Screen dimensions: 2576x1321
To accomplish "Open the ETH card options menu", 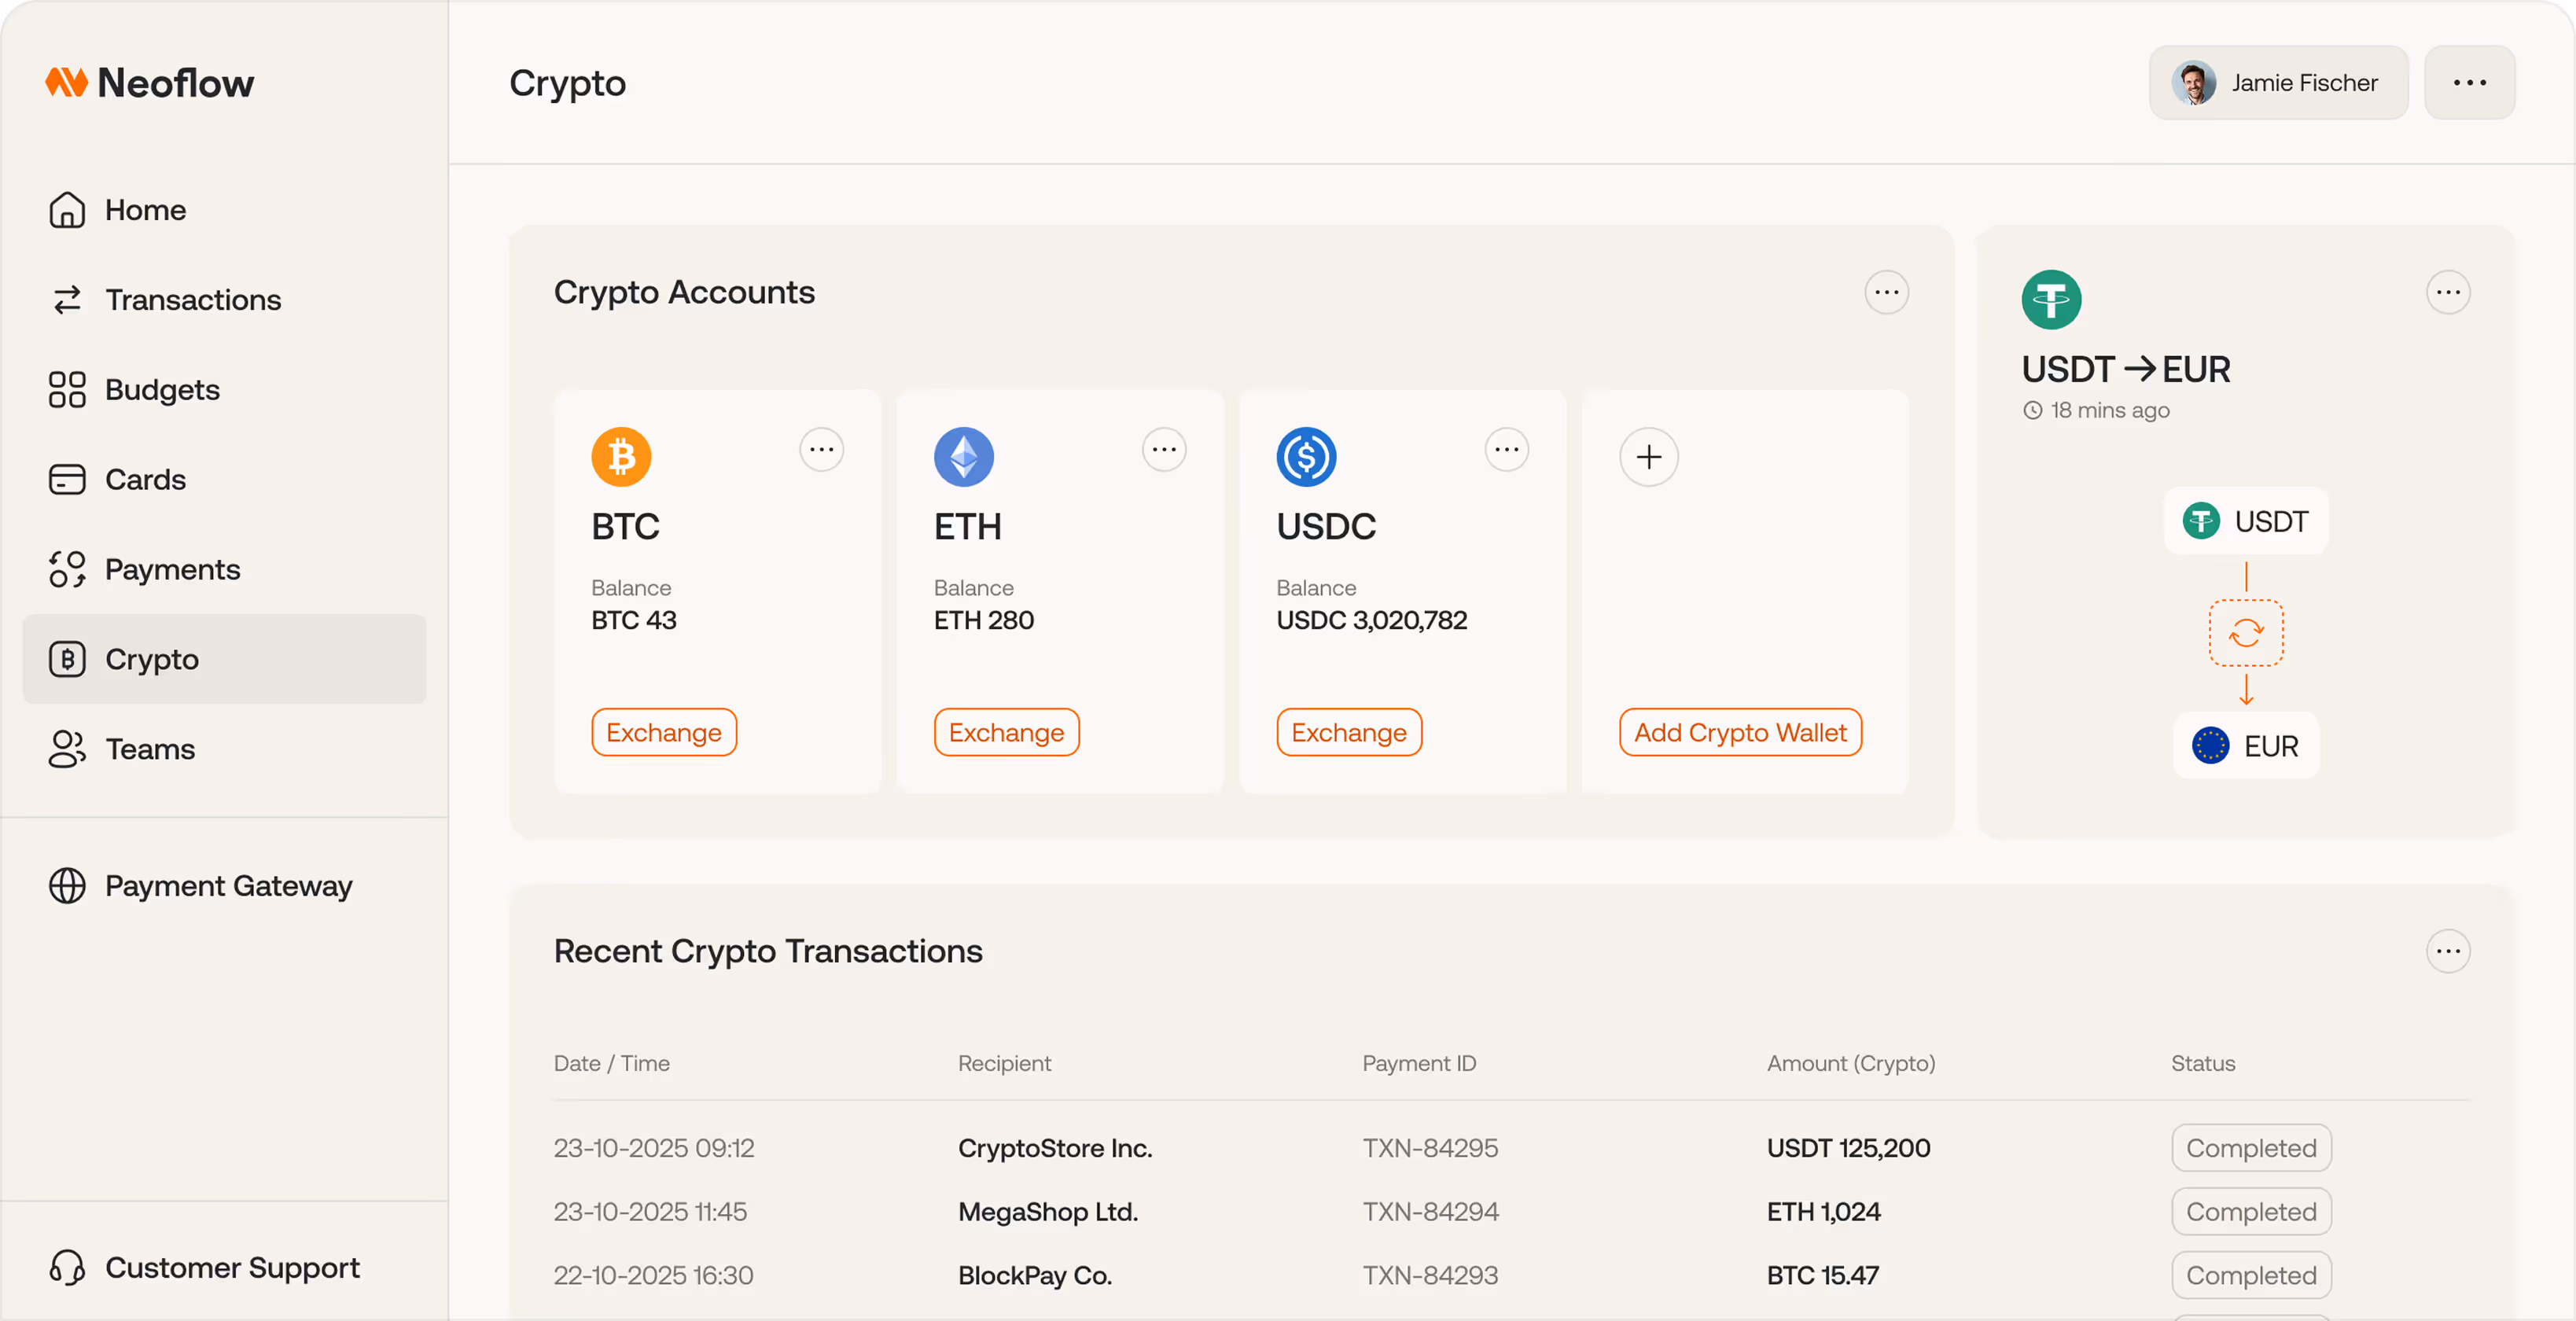I will (x=1163, y=449).
